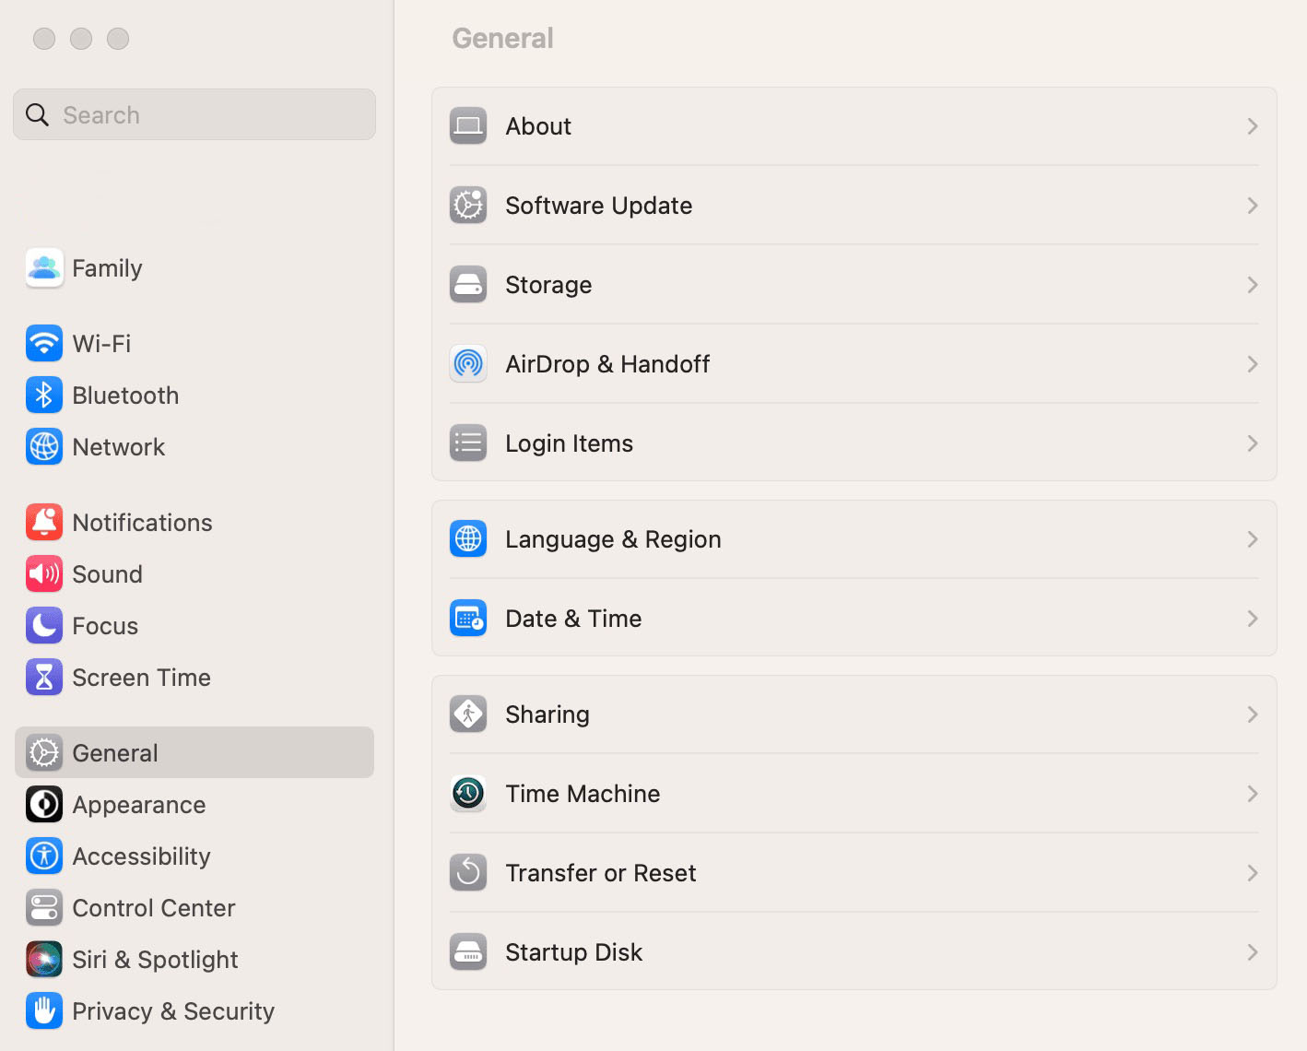
Task: Open the Sharing label
Action: 548,715
